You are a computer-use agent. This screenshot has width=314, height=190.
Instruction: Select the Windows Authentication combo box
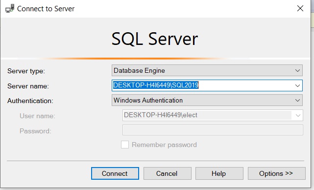pos(207,101)
